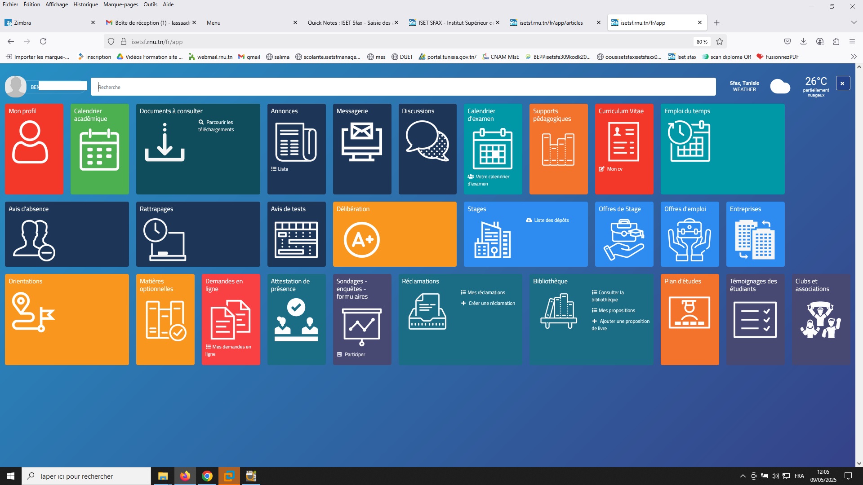Viewport: 863px width, 485px height.
Task: Click Créer une réclamation link
Action: (491, 304)
